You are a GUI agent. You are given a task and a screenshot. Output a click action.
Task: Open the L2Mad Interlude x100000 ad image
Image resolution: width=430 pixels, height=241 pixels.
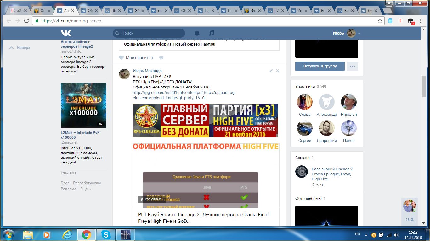(83, 105)
